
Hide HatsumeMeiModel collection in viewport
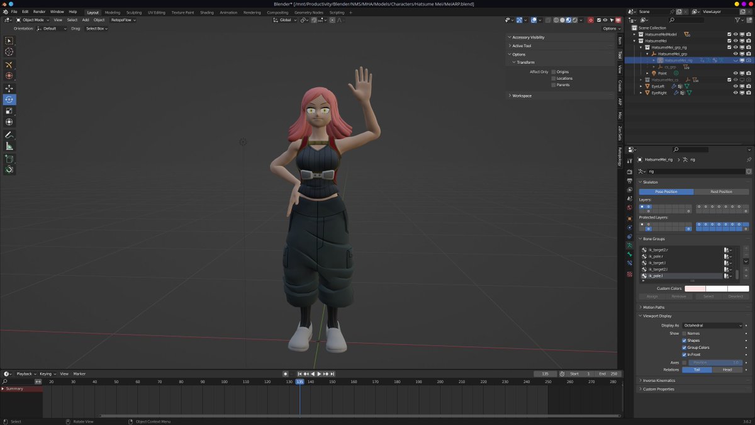[735, 35]
